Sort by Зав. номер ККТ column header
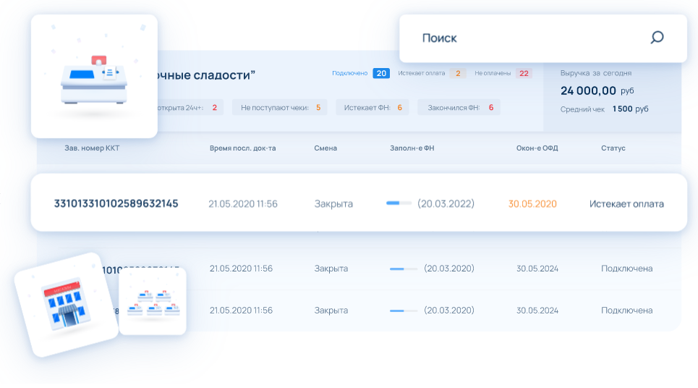 [x=92, y=148]
